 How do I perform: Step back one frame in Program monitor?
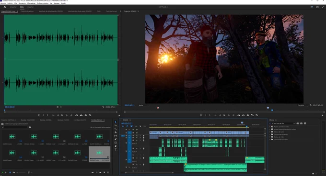pos(220,115)
